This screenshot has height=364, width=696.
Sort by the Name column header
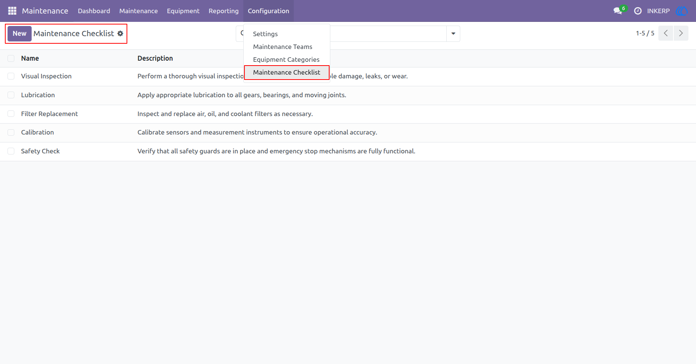pos(30,58)
